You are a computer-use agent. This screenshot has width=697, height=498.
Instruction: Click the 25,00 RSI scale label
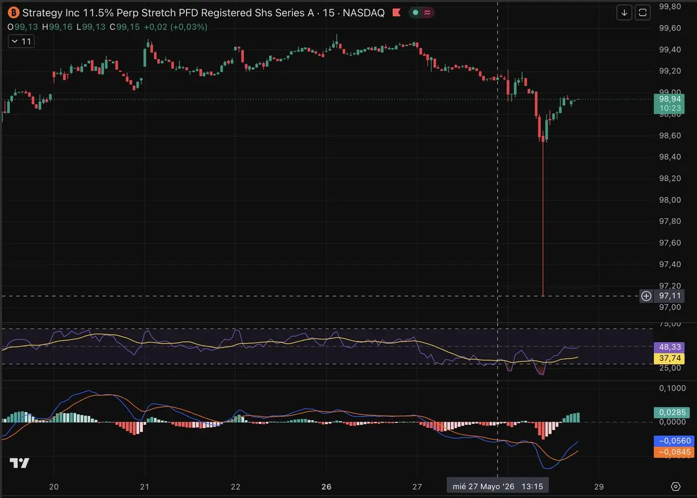click(x=670, y=368)
